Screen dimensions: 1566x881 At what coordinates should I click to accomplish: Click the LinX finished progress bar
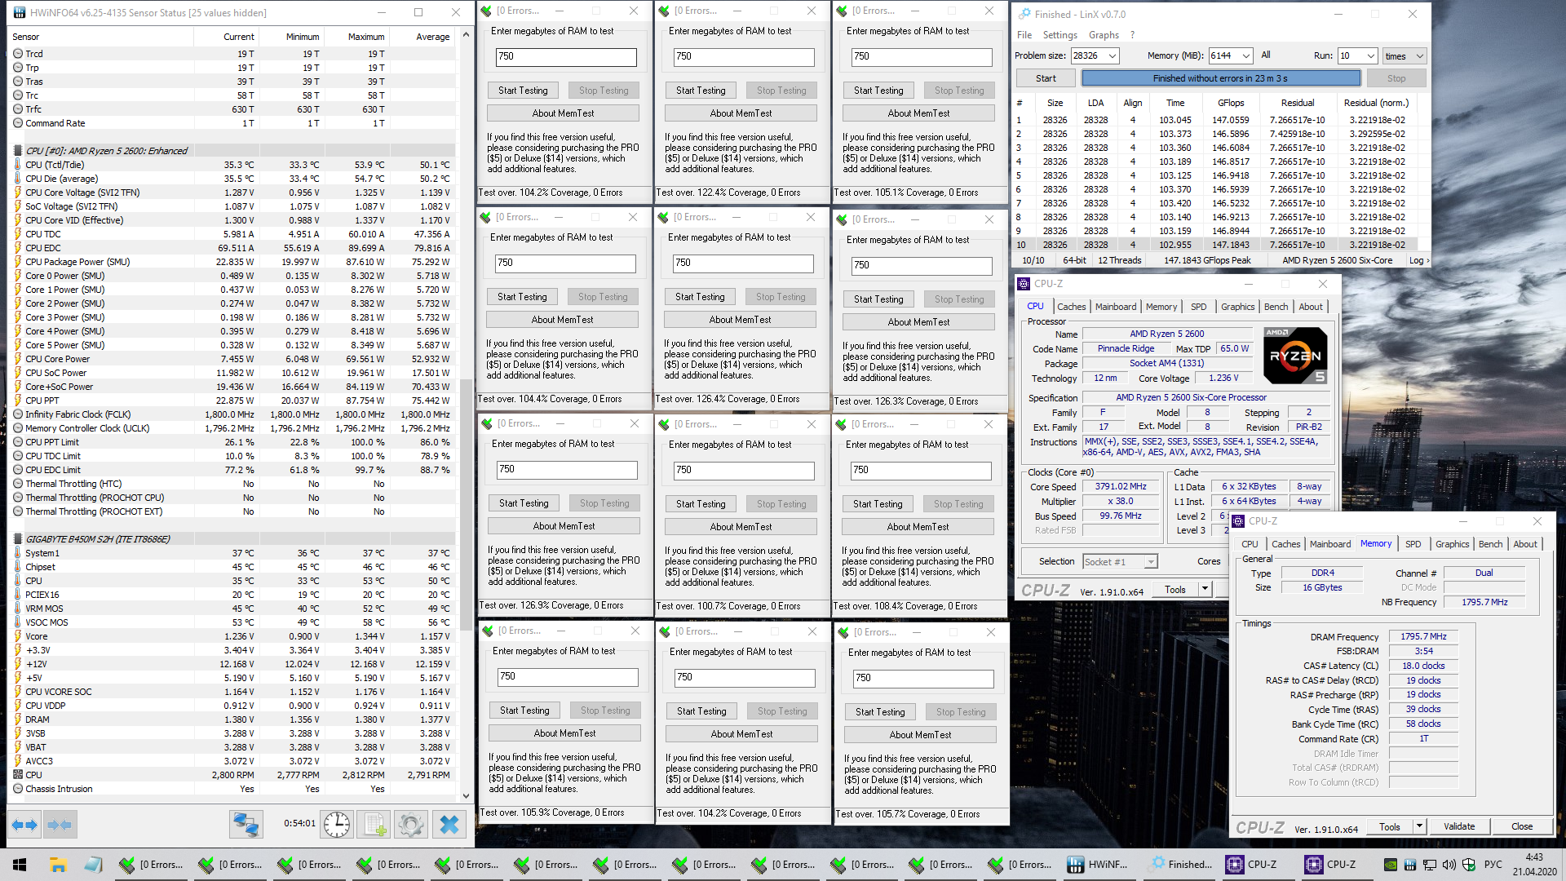point(1220,78)
